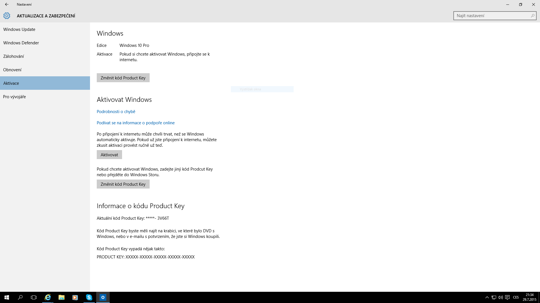Open taskbar search
The image size is (540, 303).
tap(20, 297)
